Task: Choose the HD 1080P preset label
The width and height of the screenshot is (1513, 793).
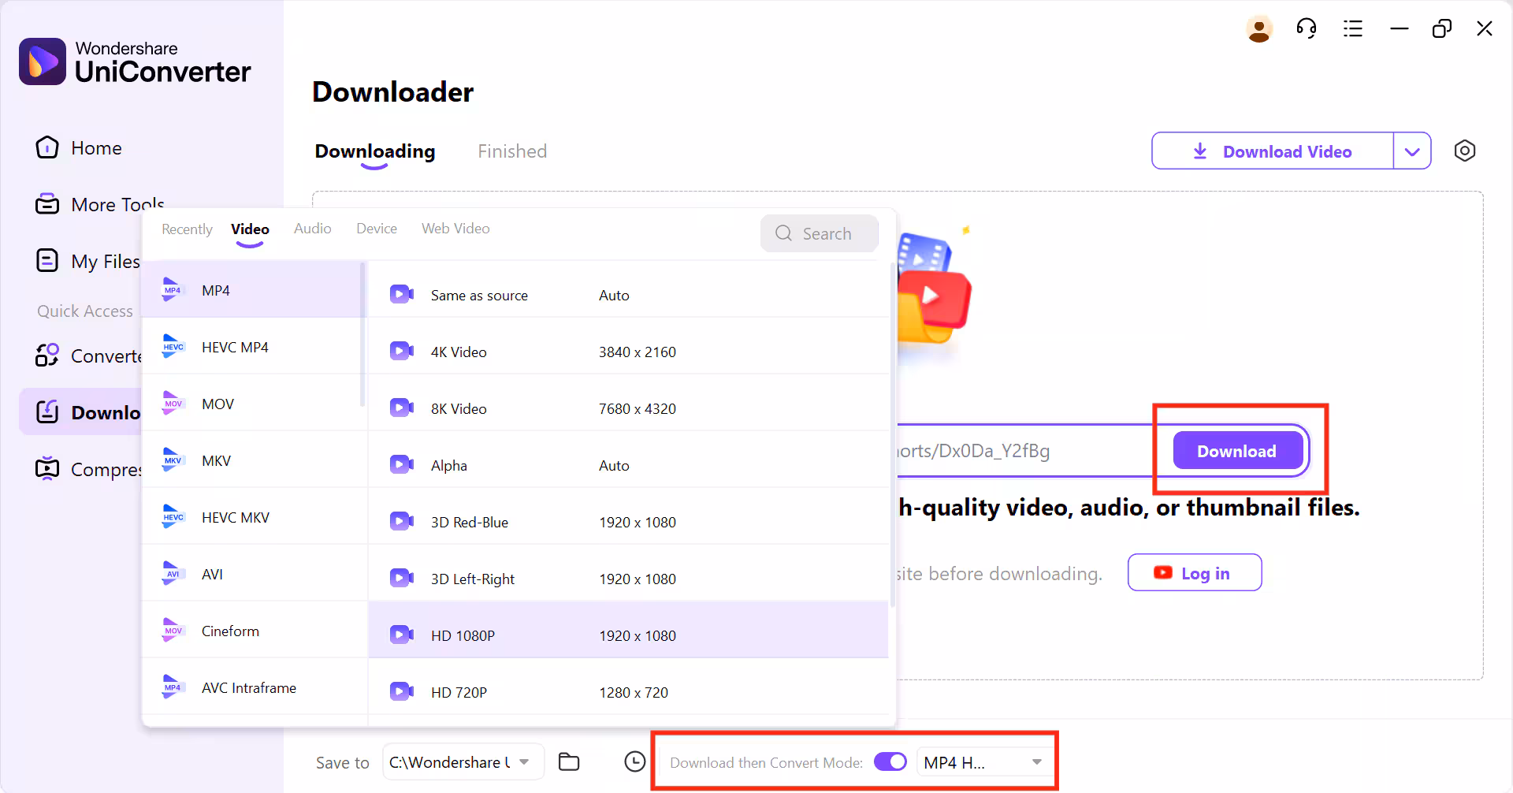Action: (x=463, y=636)
